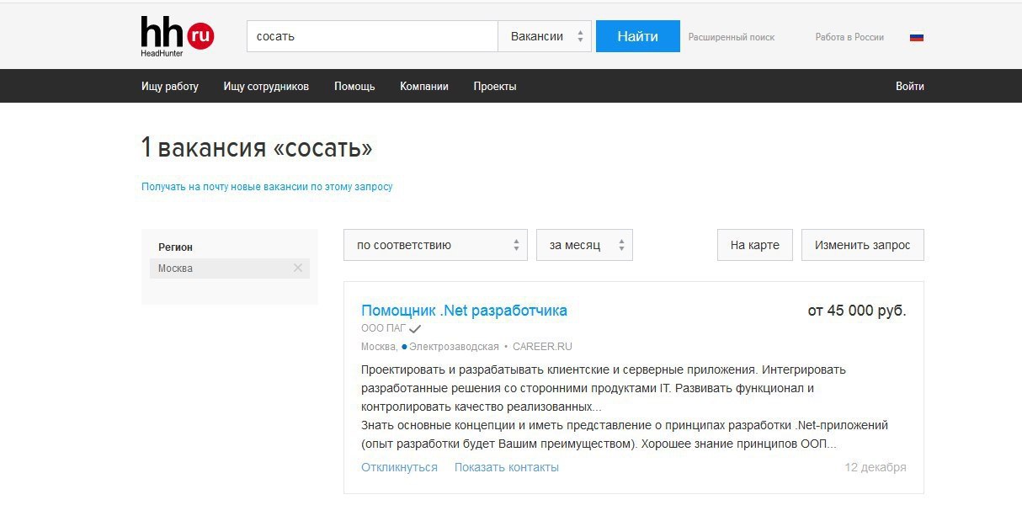Open Работа в России link

tap(849, 37)
